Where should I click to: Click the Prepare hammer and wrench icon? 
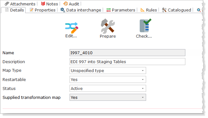pos(108,26)
